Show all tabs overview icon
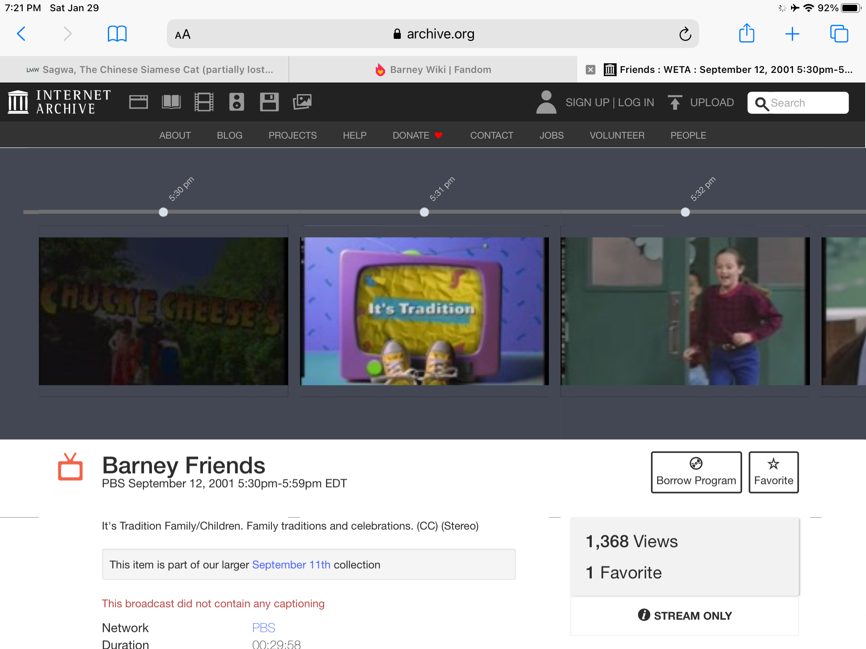This screenshot has width=866, height=649. point(839,34)
